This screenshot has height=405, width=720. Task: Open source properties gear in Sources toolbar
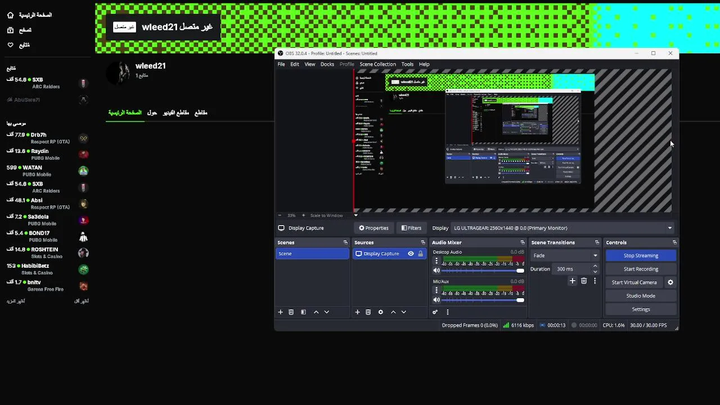click(380, 312)
